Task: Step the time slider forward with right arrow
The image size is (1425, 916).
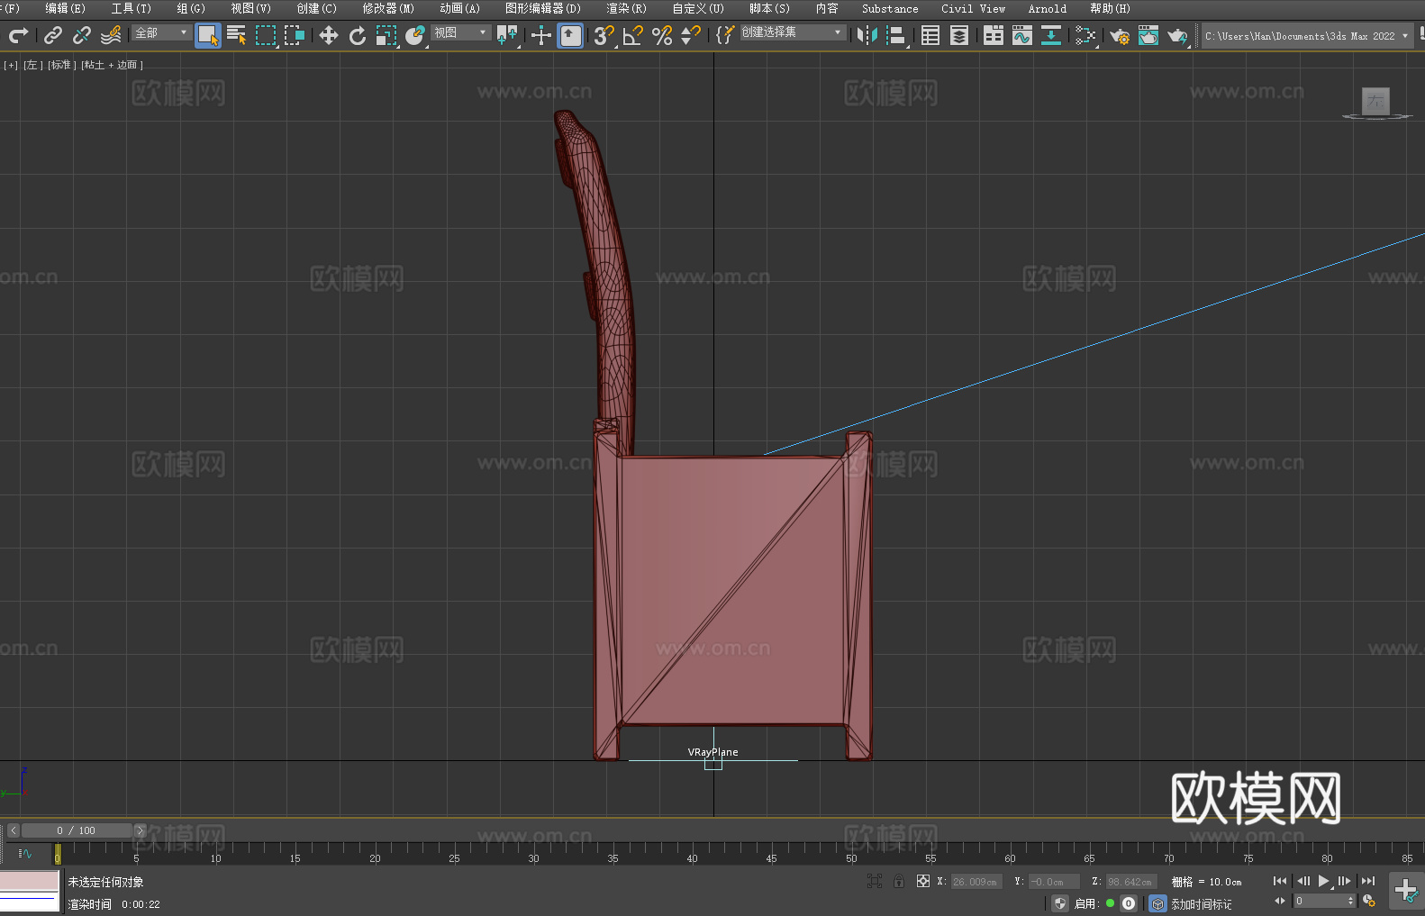Action: point(140,830)
